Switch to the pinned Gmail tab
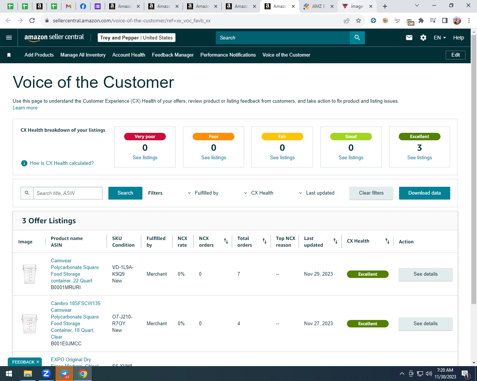Viewport: 477px width, 381px height. [x=69, y=6]
